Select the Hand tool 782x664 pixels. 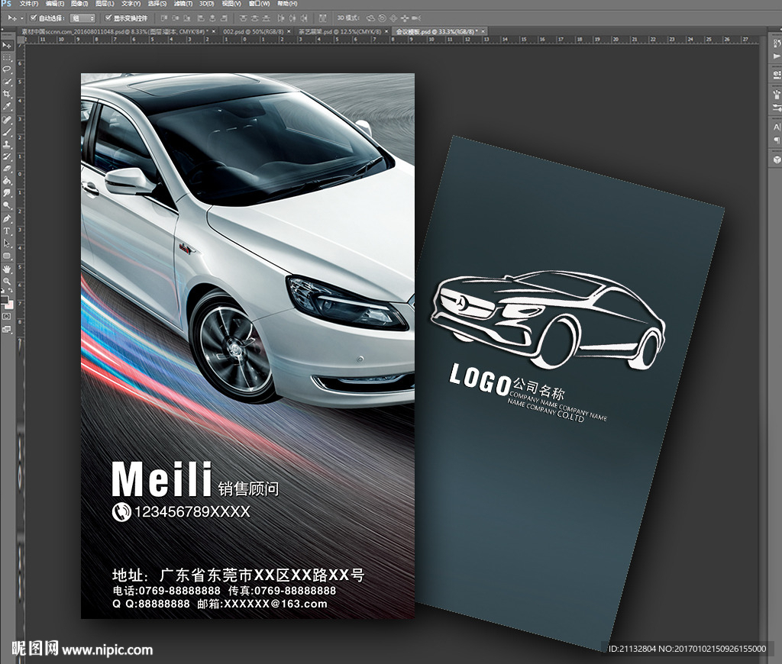click(7, 268)
